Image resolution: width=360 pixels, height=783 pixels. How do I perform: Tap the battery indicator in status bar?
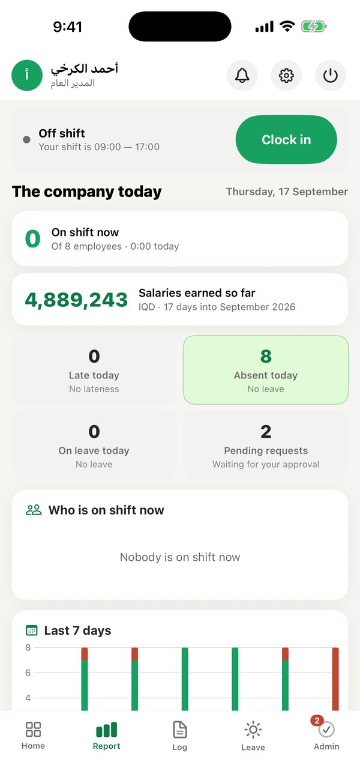tap(314, 26)
